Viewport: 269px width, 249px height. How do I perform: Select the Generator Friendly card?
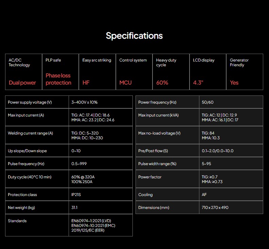[x=245, y=72]
